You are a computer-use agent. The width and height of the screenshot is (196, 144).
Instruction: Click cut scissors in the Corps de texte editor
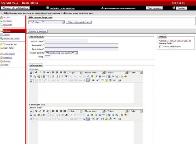coord(31,115)
